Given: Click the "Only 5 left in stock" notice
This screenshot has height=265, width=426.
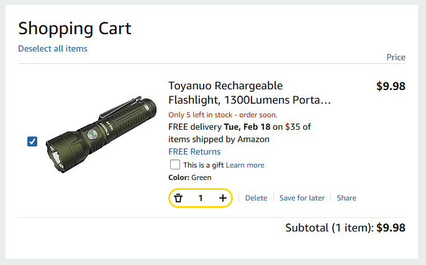Looking at the screenshot, I should [223, 115].
